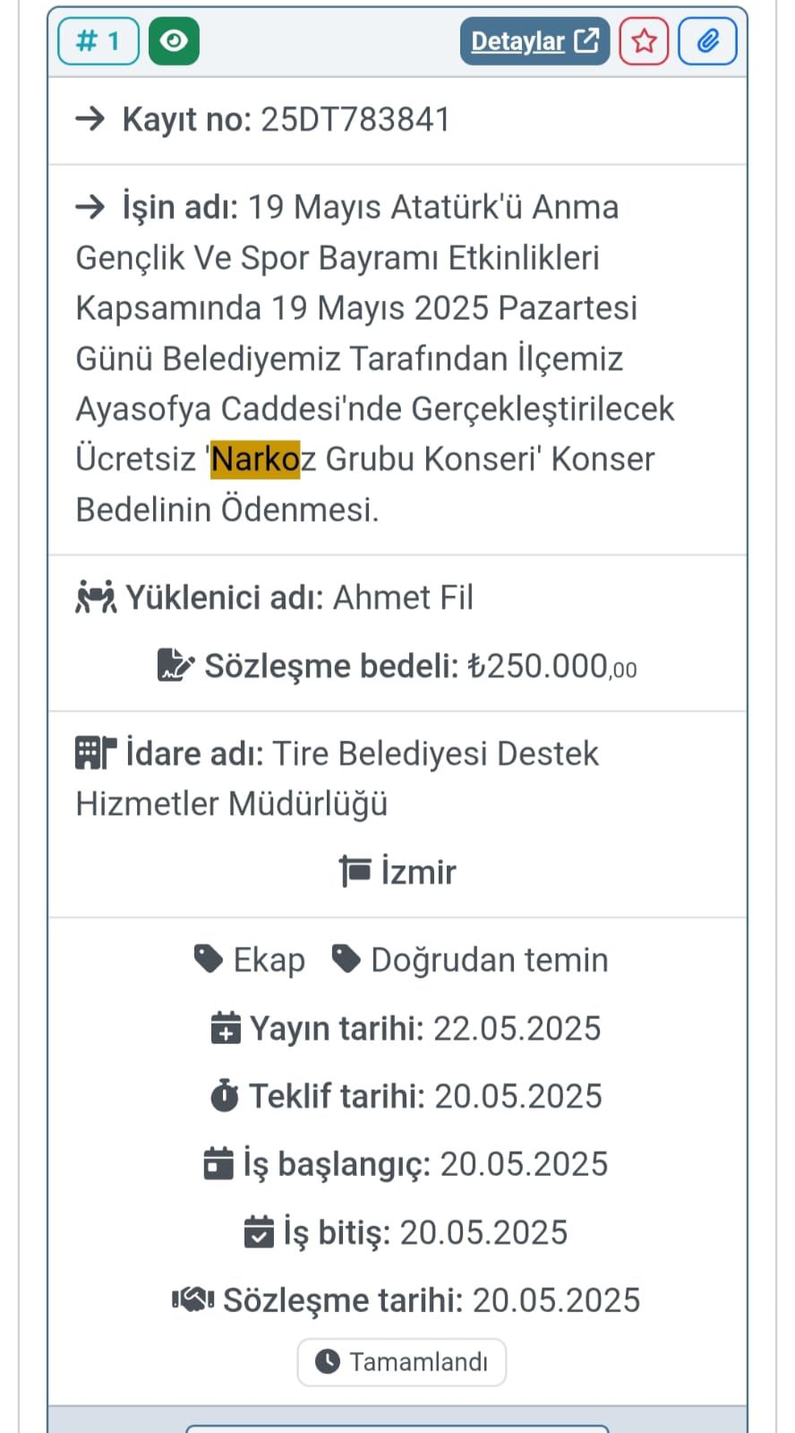Click the flag icon next to İzmir
The width and height of the screenshot is (795, 1433).
click(355, 871)
